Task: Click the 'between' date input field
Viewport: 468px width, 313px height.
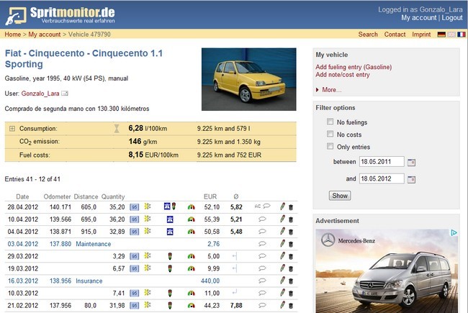Action: point(381,162)
